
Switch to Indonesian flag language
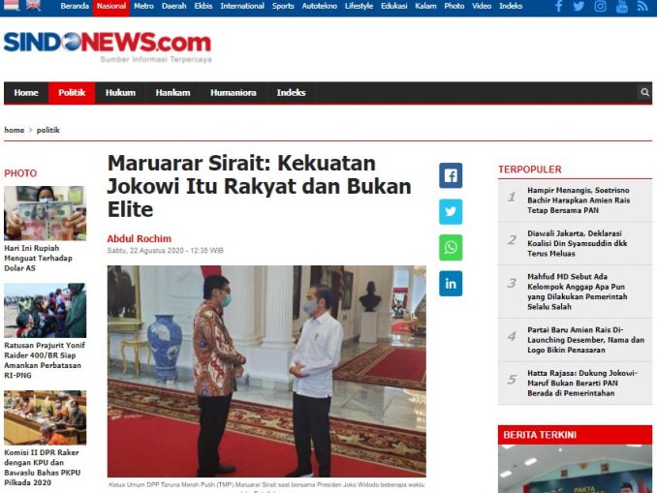(x=12, y=5)
